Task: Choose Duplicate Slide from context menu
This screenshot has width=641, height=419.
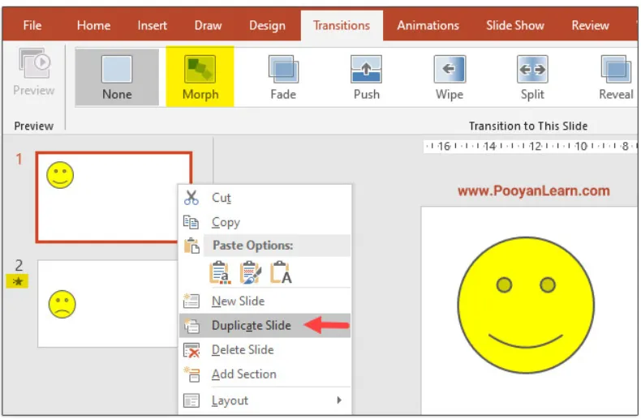Action: (251, 326)
